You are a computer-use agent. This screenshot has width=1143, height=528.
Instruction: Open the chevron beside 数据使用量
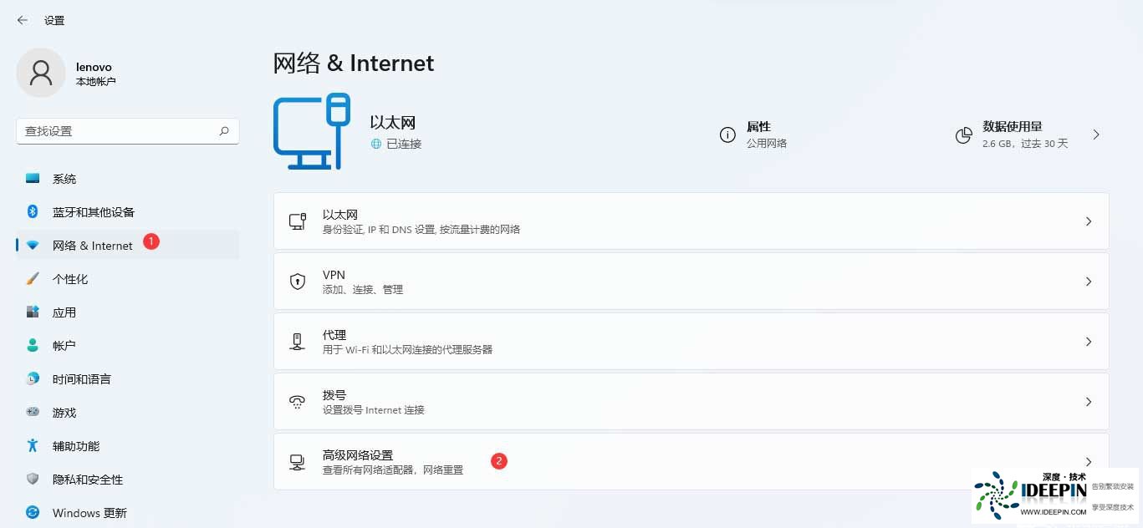[x=1096, y=135]
